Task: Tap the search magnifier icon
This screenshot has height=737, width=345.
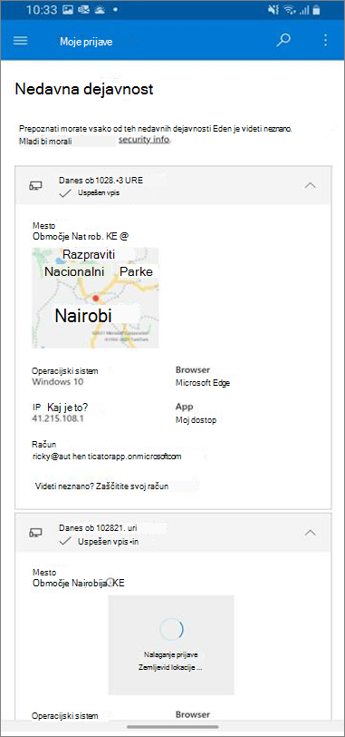Action: [283, 40]
